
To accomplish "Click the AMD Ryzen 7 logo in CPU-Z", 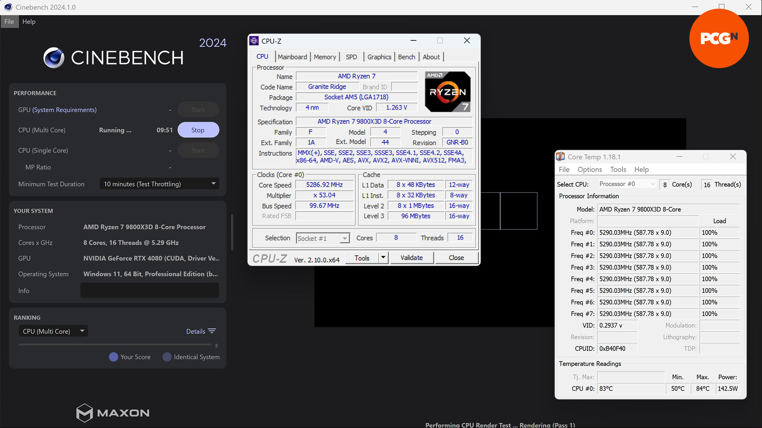I will [x=448, y=91].
